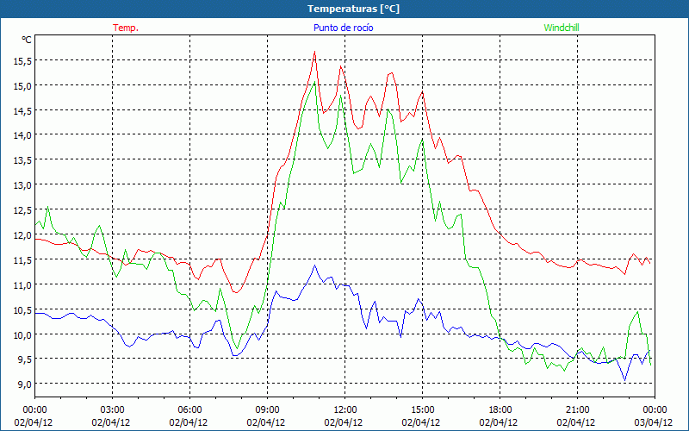Click the 15,5 y-axis value
Screen dimensions: 689x431
[22, 61]
